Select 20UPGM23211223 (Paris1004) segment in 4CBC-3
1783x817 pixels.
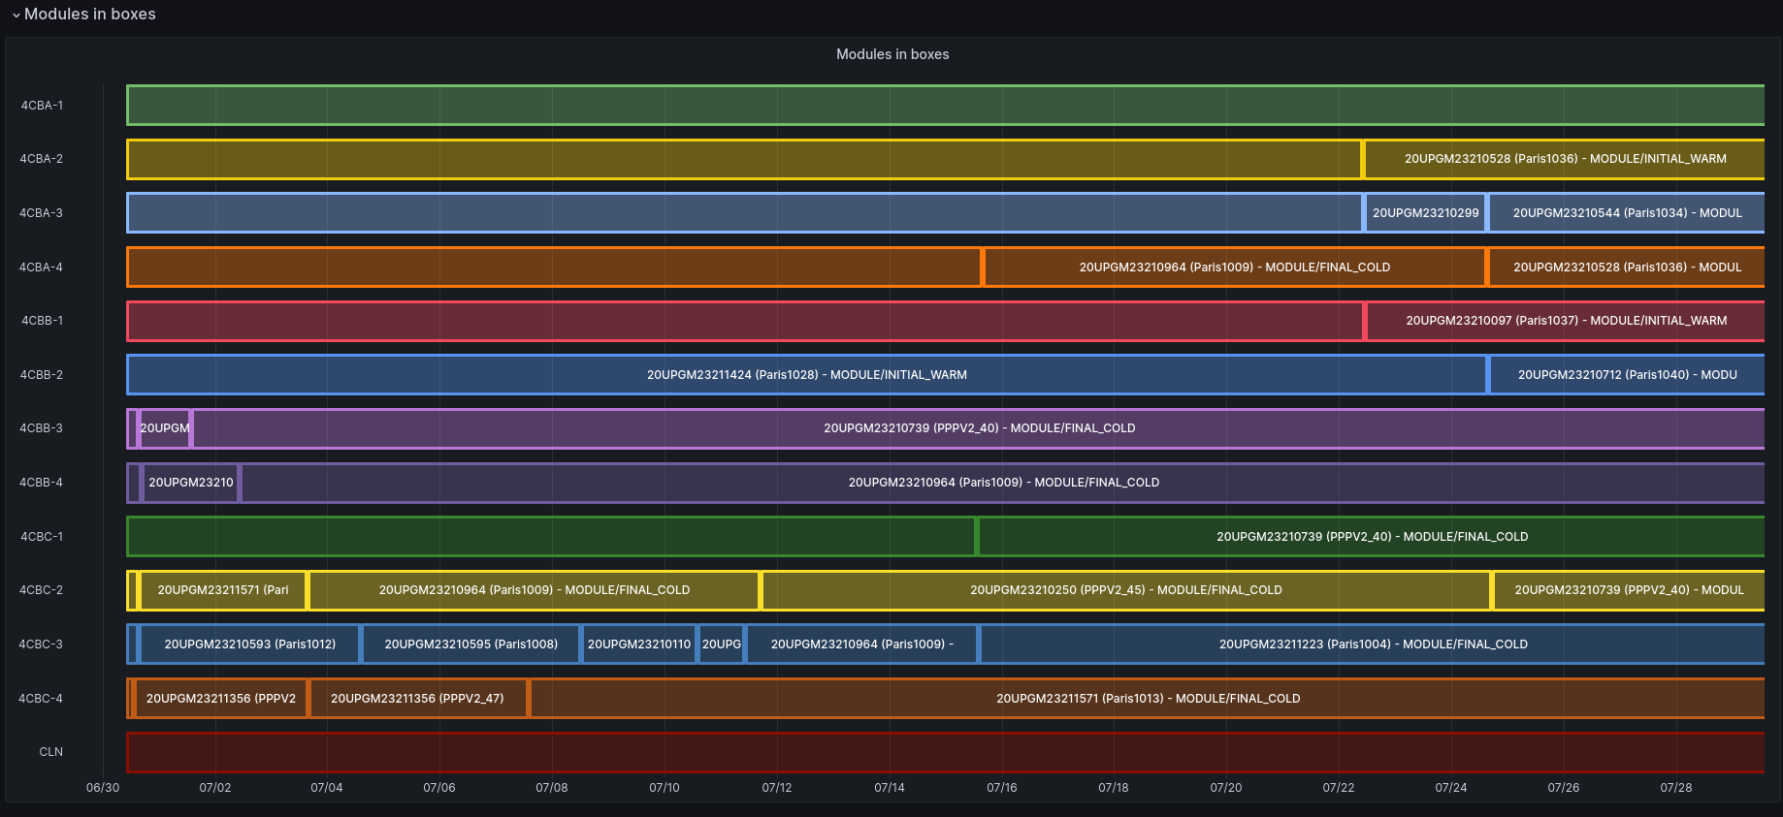[1372, 644]
